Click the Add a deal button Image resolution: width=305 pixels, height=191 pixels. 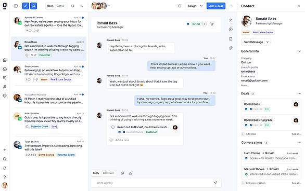coord(216,6)
